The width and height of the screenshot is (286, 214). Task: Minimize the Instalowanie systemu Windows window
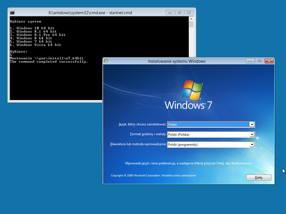click(250, 61)
